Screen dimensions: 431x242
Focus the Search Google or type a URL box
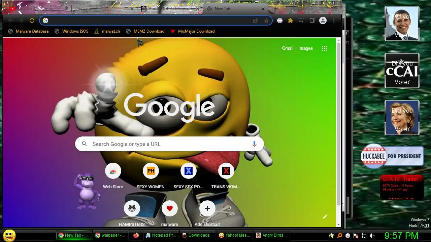pyautogui.click(x=169, y=144)
